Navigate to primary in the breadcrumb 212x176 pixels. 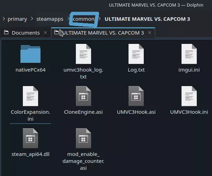tap(17, 19)
